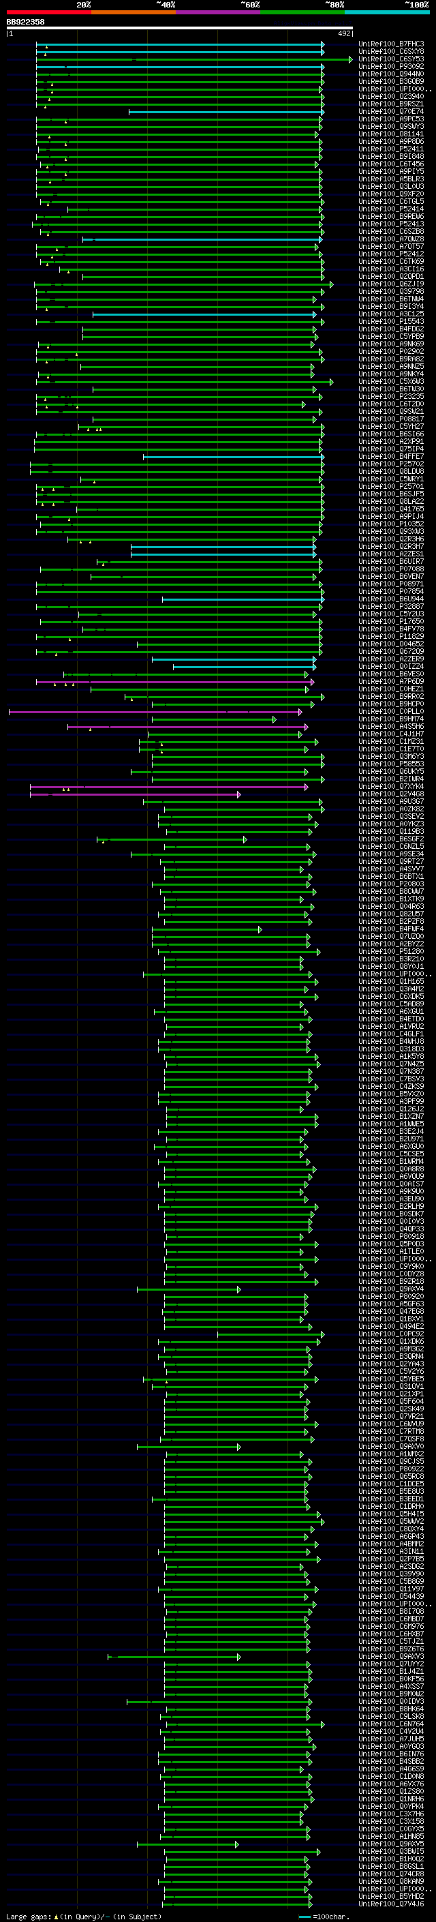
Task: Select label UniRef100_B9HM74
Action: coord(391,719)
